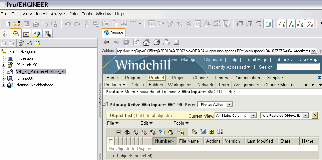
Task: Expand the PDMLink_90 tree node
Action: [x=3, y=65]
